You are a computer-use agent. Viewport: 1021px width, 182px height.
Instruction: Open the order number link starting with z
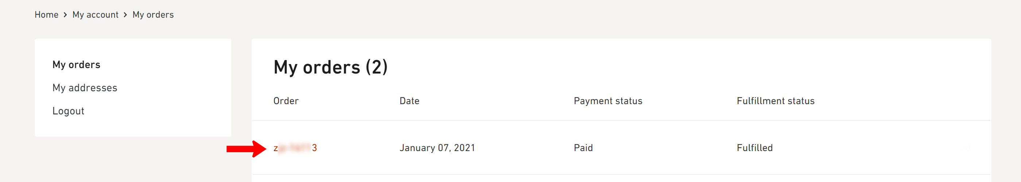point(295,148)
